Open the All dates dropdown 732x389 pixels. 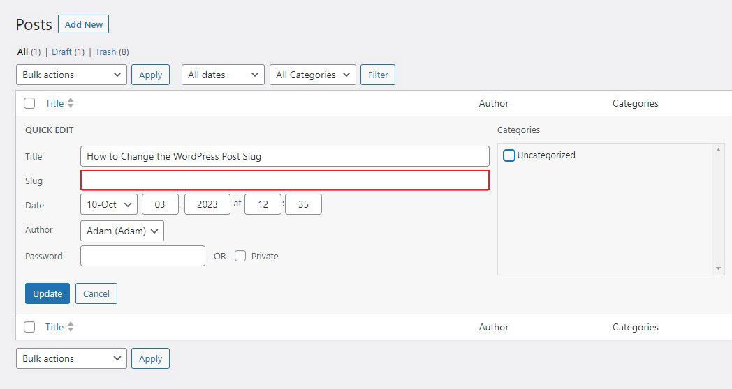[x=223, y=75]
